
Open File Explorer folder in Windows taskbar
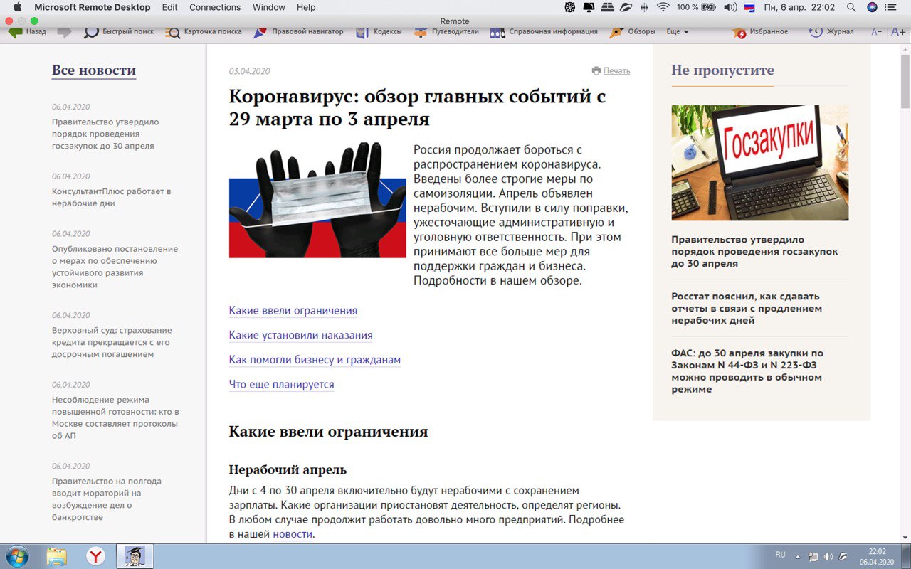(x=57, y=556)
